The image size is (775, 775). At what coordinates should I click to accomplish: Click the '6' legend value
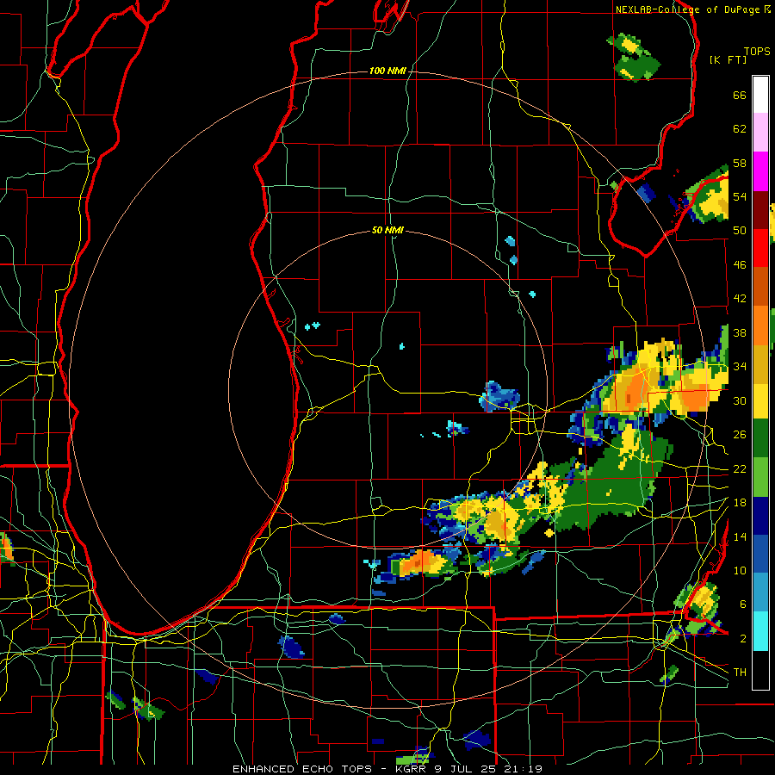[x=743, y=604]
